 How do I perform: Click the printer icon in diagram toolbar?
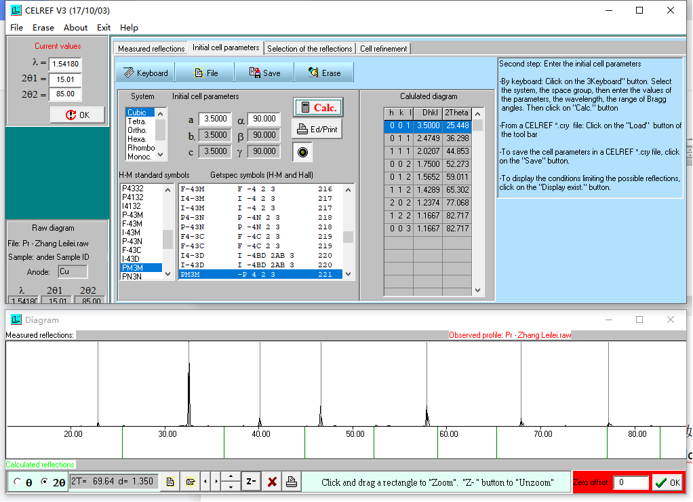click(x=291, y=482)
